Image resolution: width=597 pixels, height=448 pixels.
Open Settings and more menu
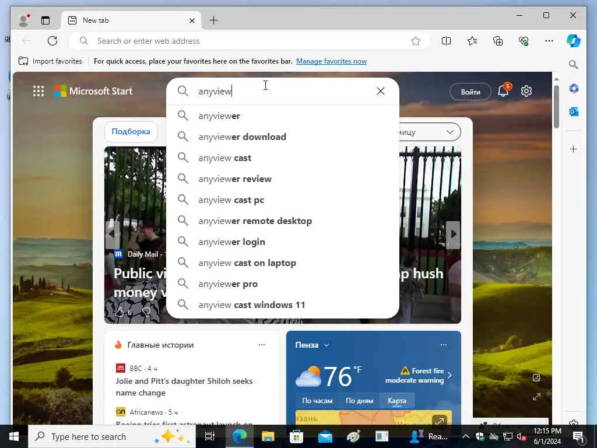[x=549, y=41]
